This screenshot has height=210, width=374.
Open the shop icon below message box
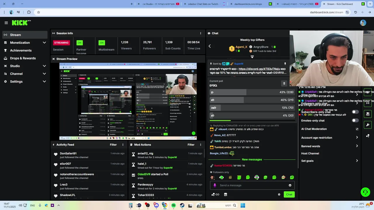[226, 195]
